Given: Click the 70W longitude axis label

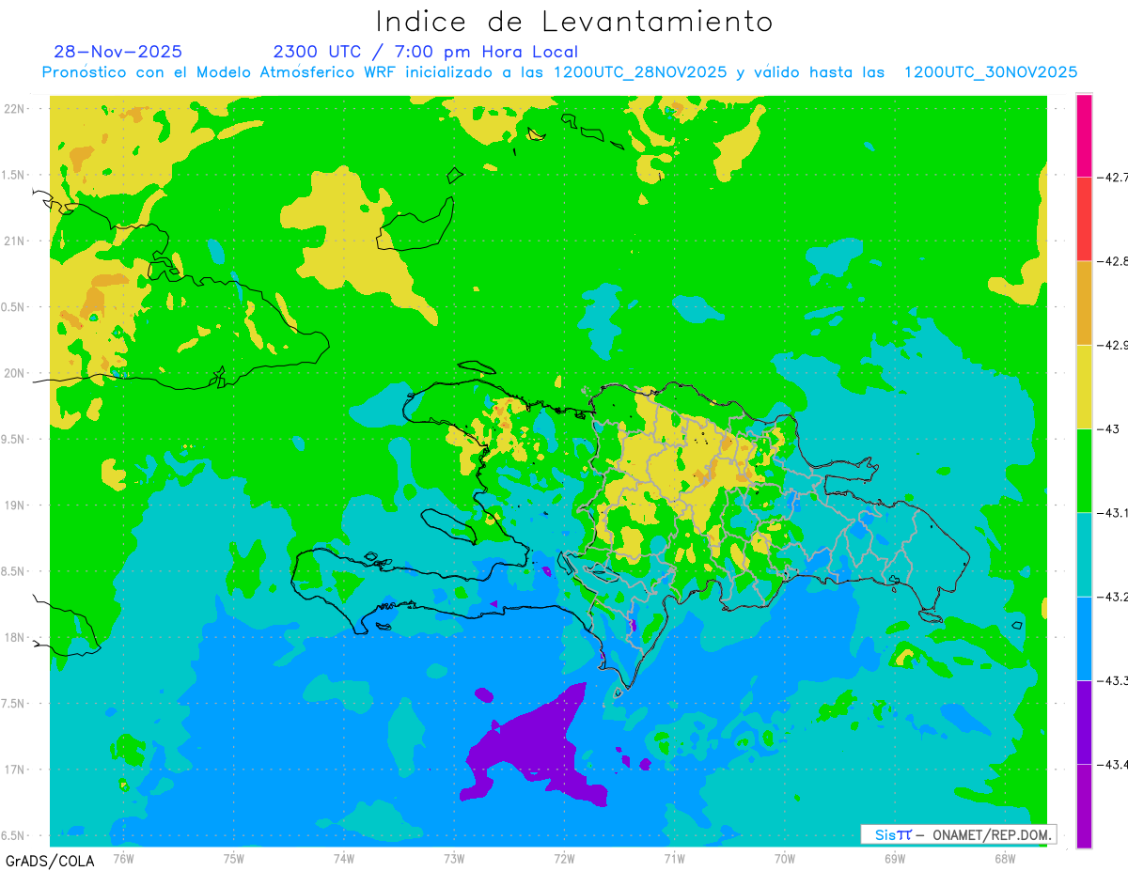Looking at the screenshot, I should click(x=784, y=859).
